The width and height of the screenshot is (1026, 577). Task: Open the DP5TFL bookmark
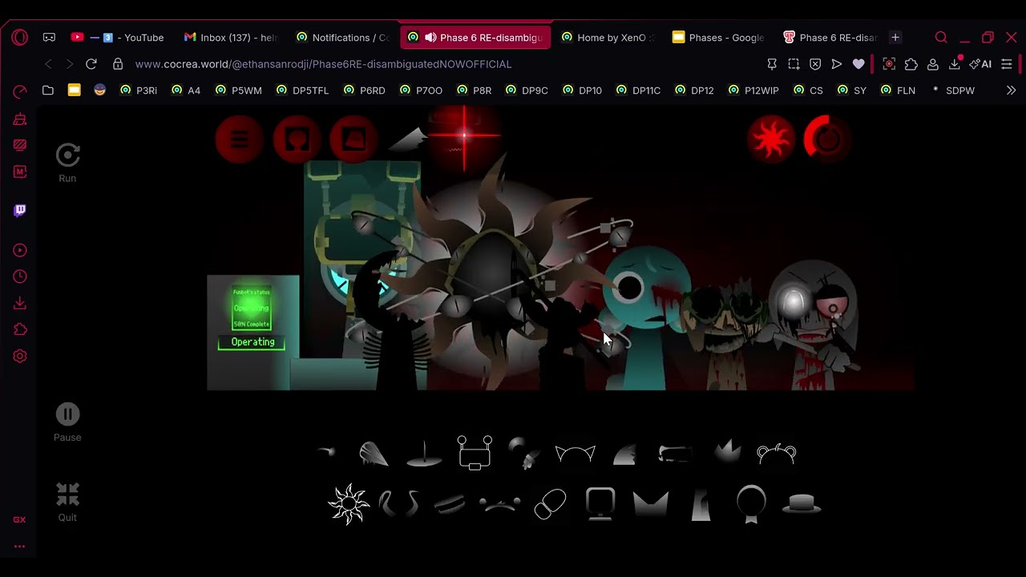tap(302, 91)
